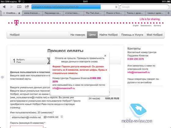
Task: Focus the Google search field
Action: 144,7
